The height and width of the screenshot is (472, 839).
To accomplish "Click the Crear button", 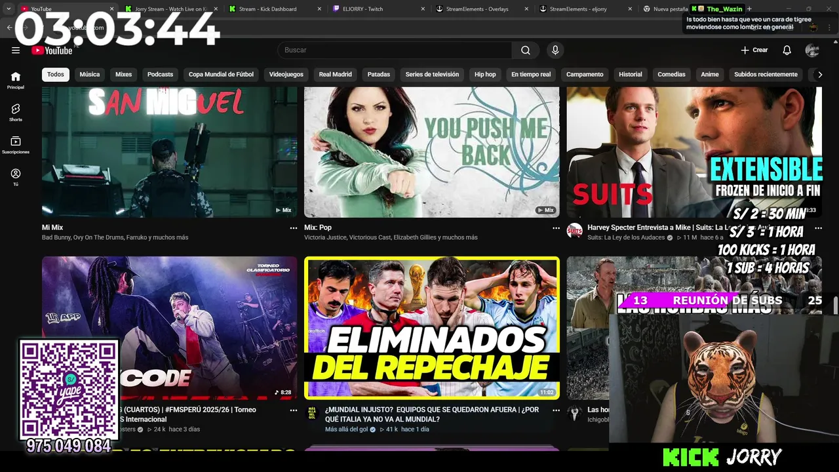I will [754, 50].
